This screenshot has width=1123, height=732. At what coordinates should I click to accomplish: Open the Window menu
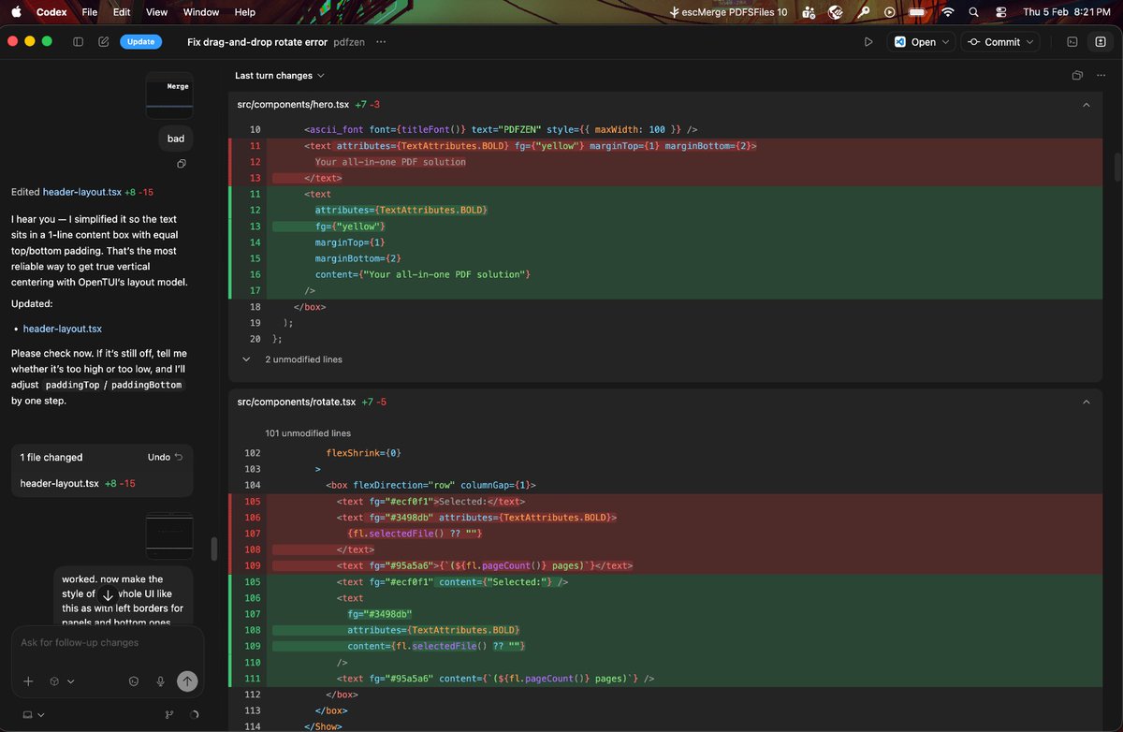[x=201, y=12]
